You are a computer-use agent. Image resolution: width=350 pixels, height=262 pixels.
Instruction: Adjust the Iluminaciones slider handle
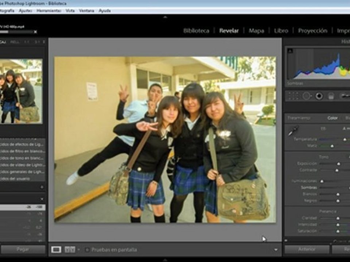322,181
